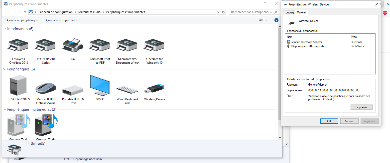Screen dimensions: 390x163
Task: Collapse the Périphériques multimédias (2) group
Action: (5, 109)
